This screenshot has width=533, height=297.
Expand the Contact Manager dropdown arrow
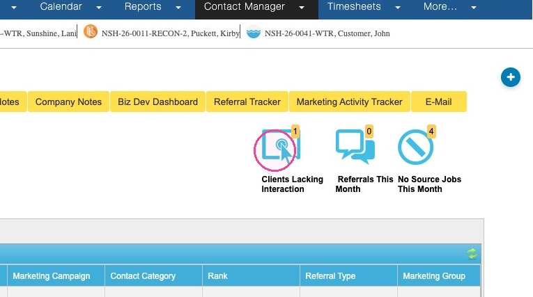click(x=302, y=8)
